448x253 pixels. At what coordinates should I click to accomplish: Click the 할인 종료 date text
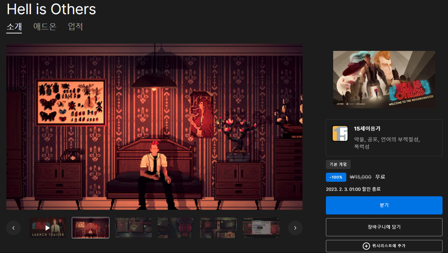[x=354, y=189]
